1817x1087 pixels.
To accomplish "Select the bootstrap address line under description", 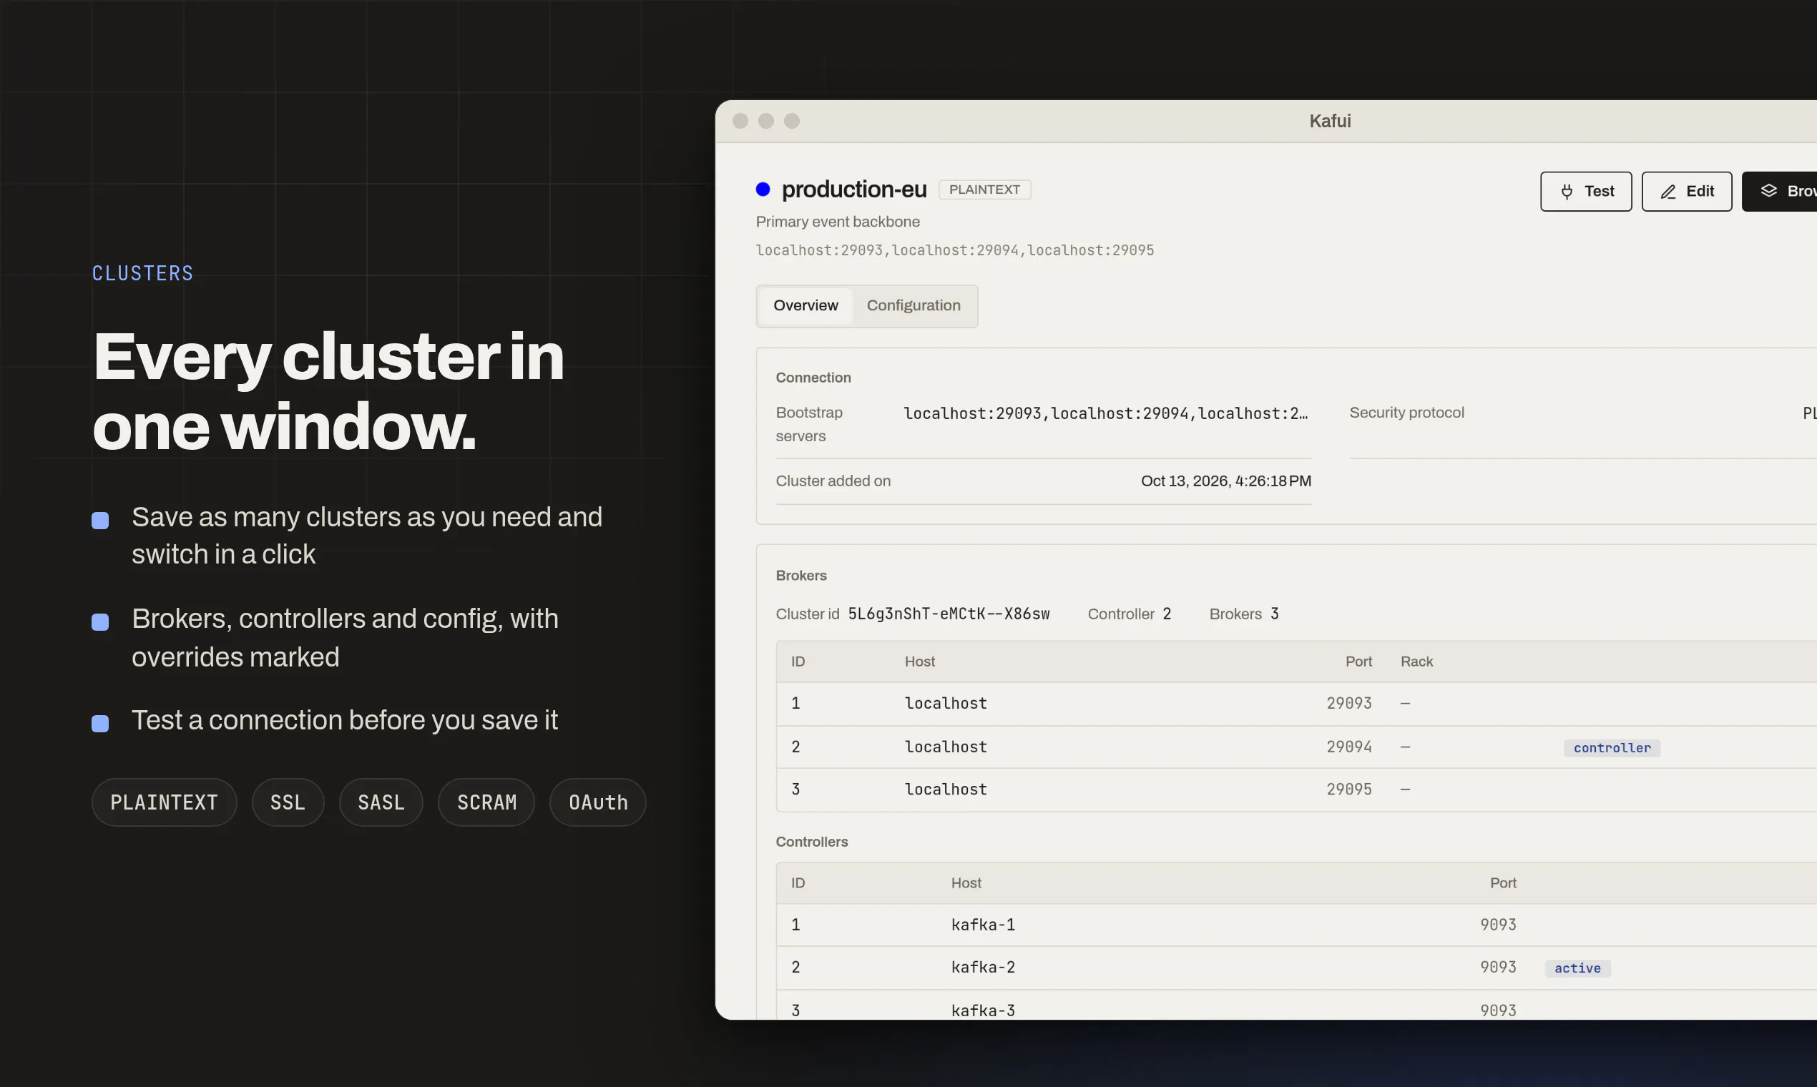I will 955,250.
